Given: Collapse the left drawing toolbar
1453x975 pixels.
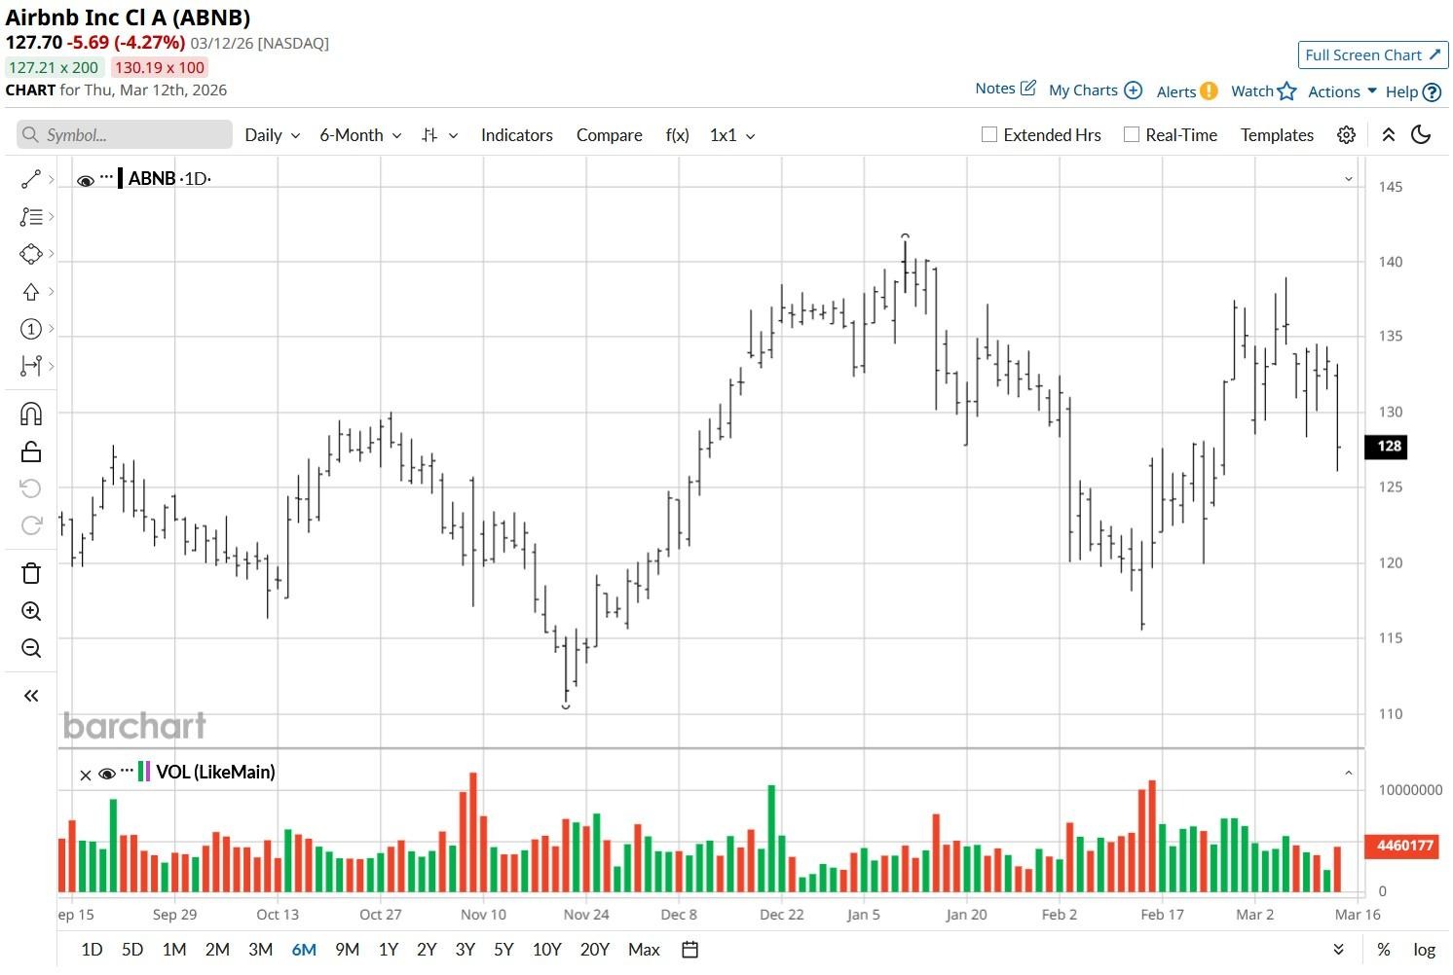Looking at the screenshot, I should click(31, 696).
